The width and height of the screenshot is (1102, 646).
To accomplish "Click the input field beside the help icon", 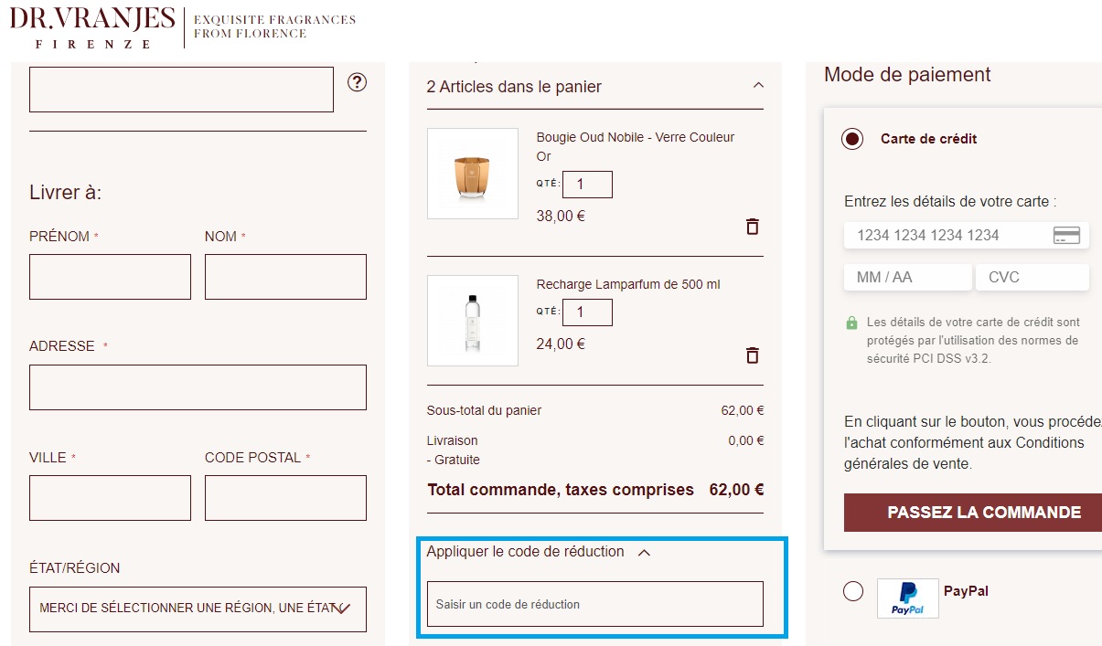I will 181,89.
